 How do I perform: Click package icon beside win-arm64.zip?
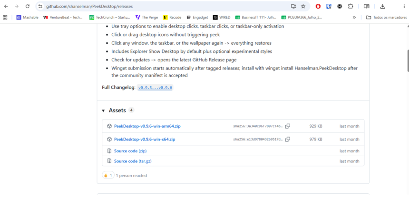pyautogui.click(x=109, y=126)
